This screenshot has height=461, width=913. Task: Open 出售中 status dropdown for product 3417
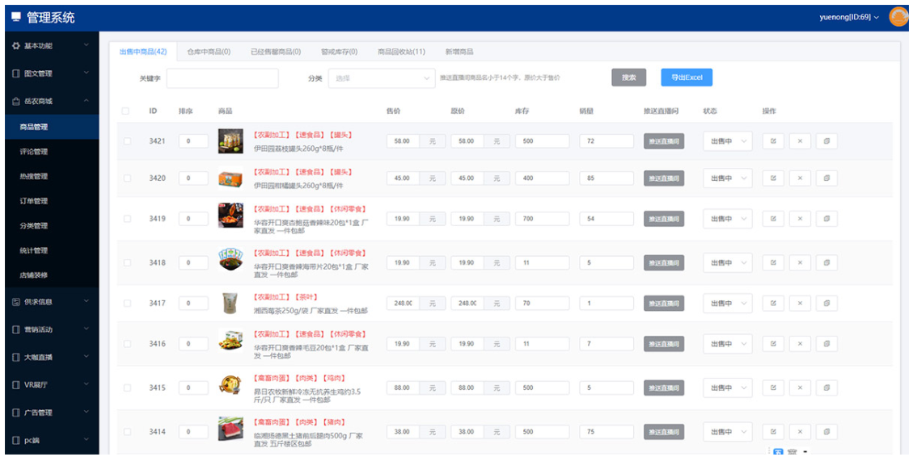pyautogui.click(x=727, y=304)
